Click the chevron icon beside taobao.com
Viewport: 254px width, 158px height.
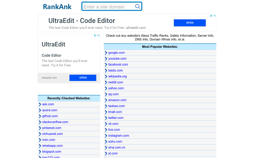106,106
